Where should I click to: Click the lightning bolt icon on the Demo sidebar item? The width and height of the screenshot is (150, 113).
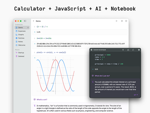(x=28, y=28)
